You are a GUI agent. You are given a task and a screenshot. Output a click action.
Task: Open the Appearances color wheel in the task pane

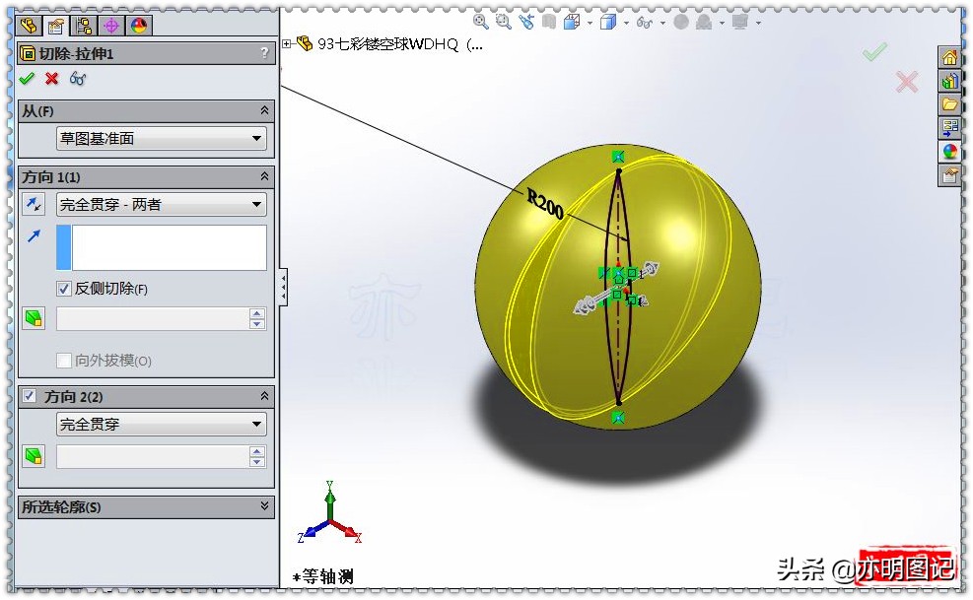coord(950,150)
